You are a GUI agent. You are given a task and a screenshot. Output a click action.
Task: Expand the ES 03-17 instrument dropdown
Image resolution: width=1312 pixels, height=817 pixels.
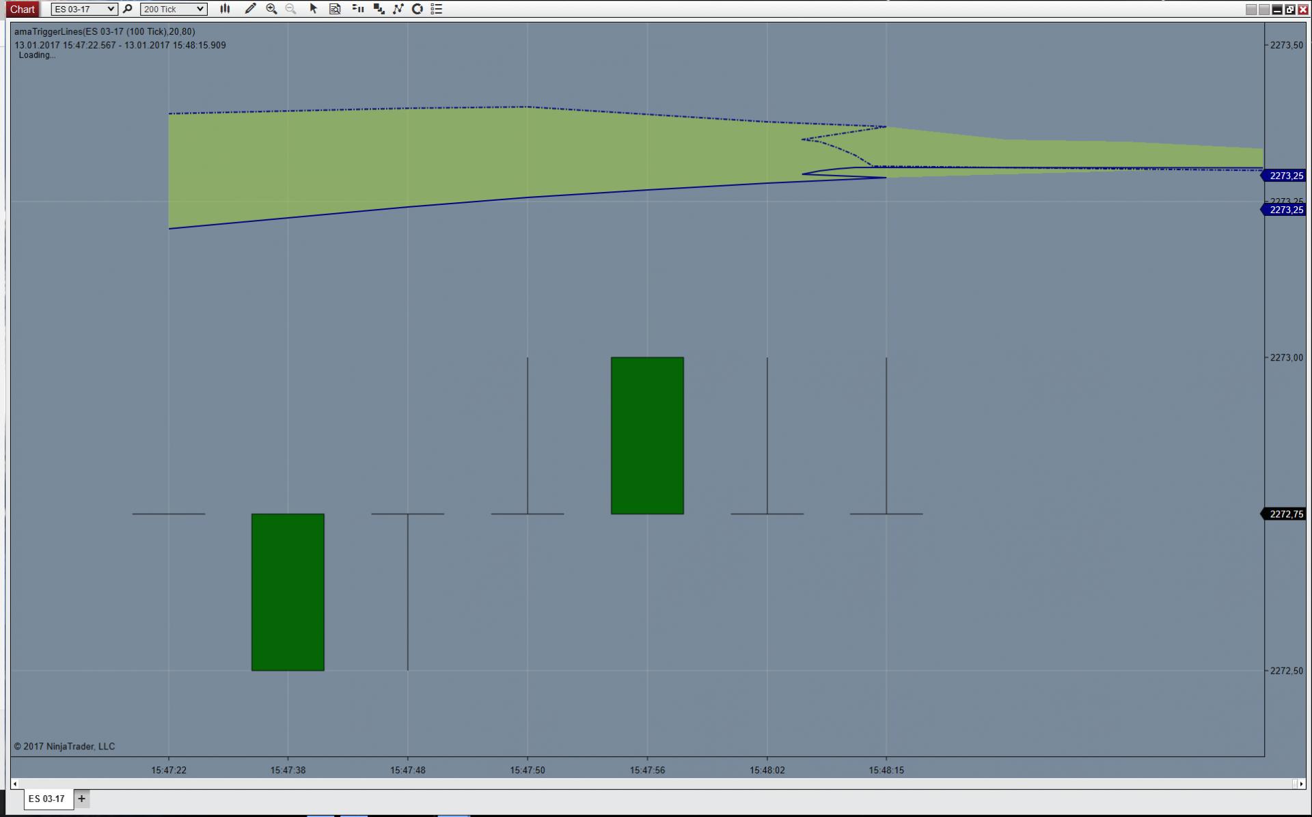tap(111, 9)
